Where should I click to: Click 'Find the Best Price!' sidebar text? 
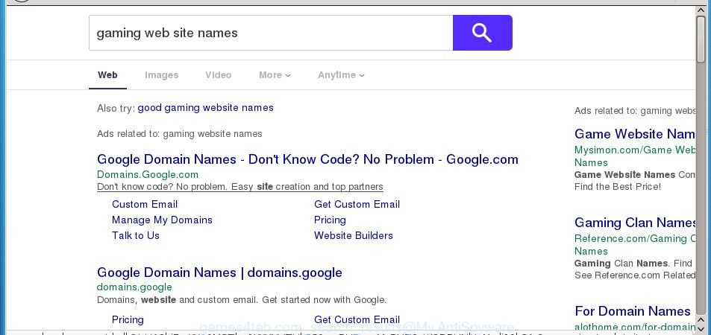coord(618,187)
